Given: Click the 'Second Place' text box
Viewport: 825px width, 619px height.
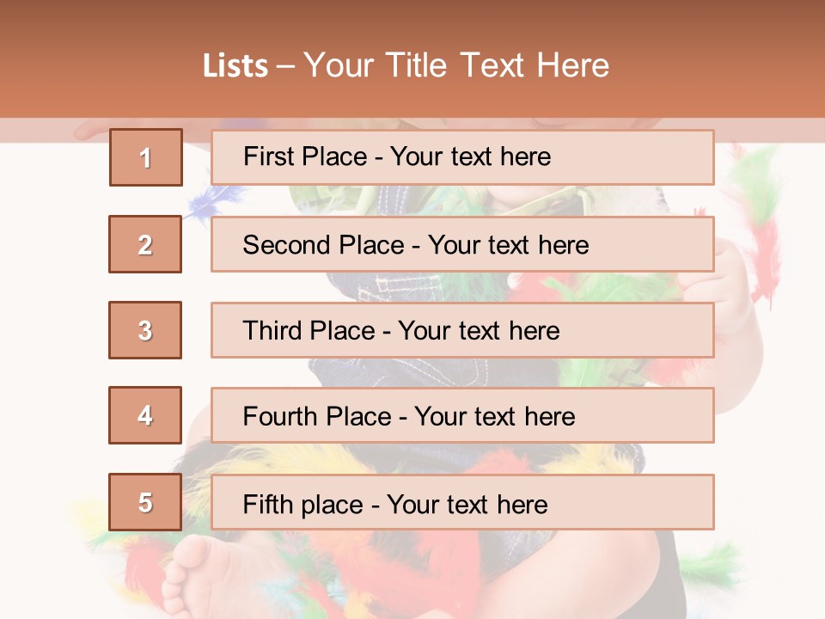Looking at the screenshot, I should pyautogui.click(x=462, y=244).
